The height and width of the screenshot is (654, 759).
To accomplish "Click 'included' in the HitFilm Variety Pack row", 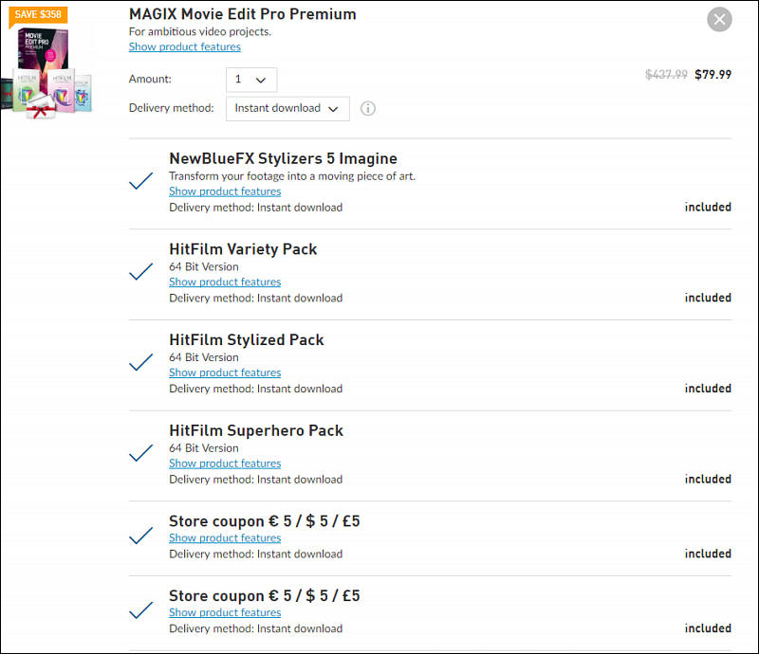I will (708, 298).
